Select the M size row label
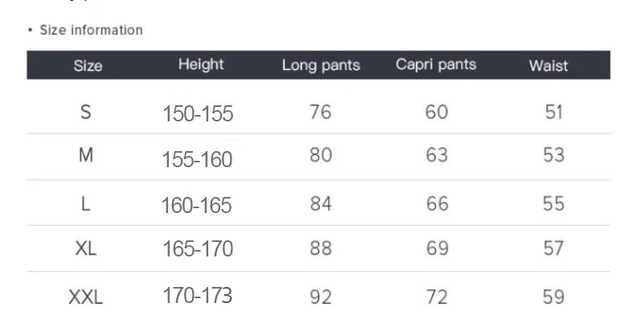Image resolution: width=635 pixels, height=336 pixels. point(86,155)
